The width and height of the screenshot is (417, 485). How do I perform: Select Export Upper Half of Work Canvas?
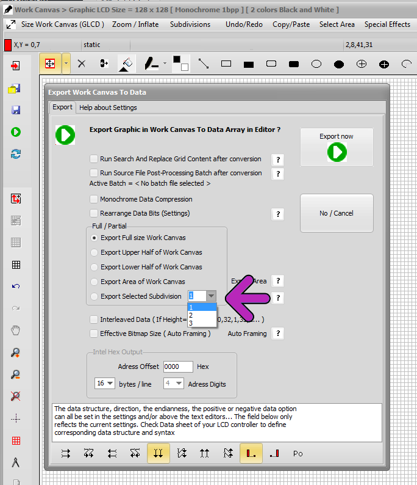pos(94,252)
